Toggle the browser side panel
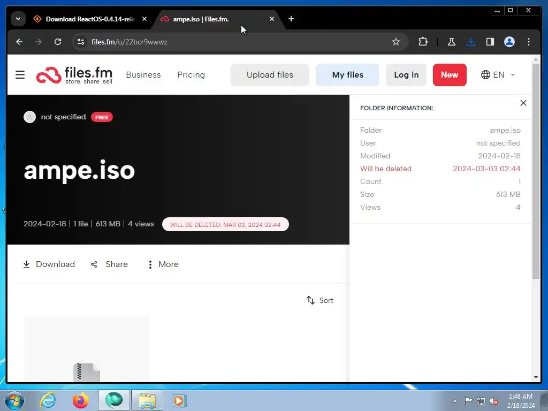This screenshot has height=411, width=548. point(490,42)
